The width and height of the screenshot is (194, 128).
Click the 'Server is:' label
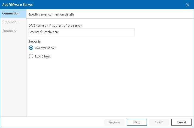35,42
